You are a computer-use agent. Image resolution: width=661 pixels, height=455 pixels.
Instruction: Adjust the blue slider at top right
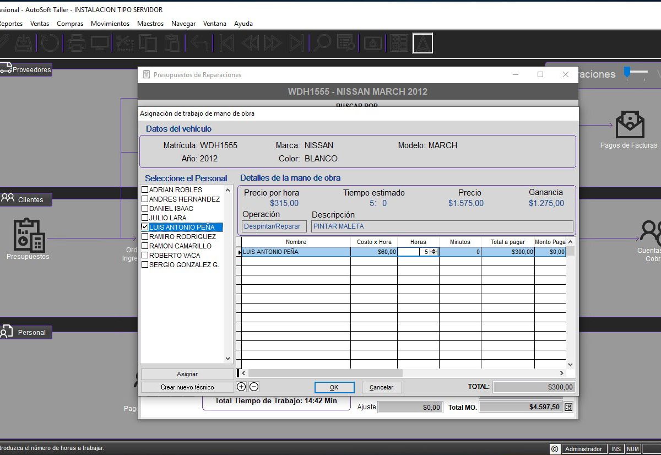click(x=627, y=72)
